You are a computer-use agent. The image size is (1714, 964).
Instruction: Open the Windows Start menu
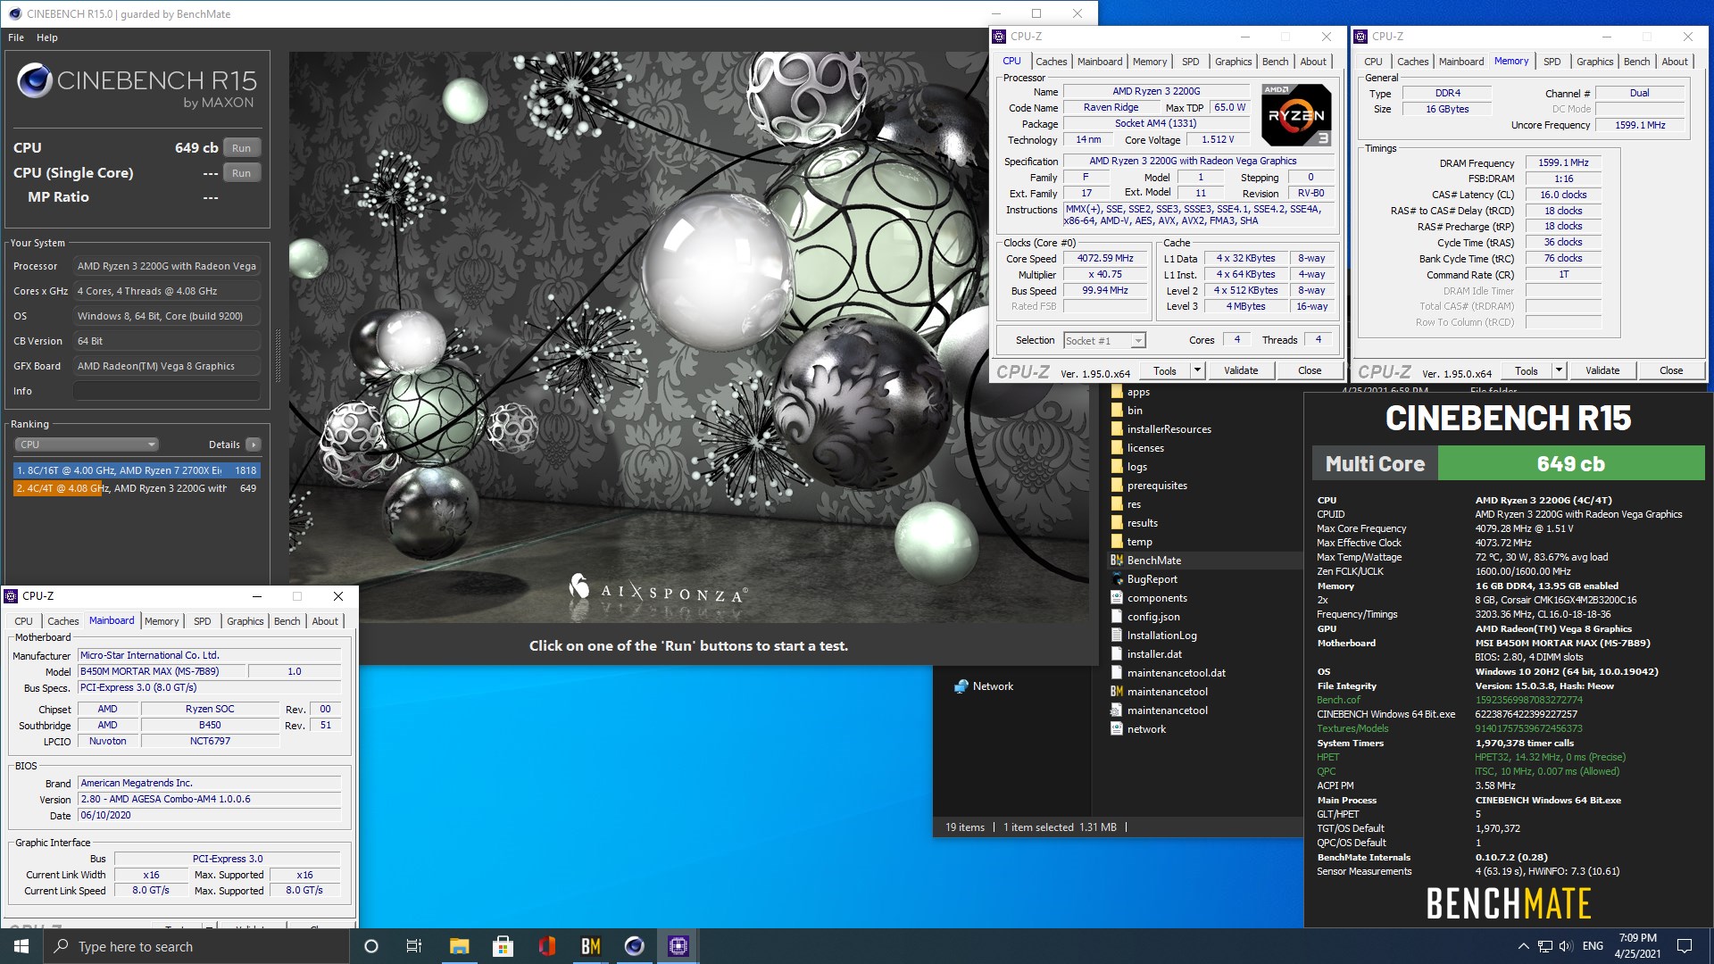(x=21, y=946)
